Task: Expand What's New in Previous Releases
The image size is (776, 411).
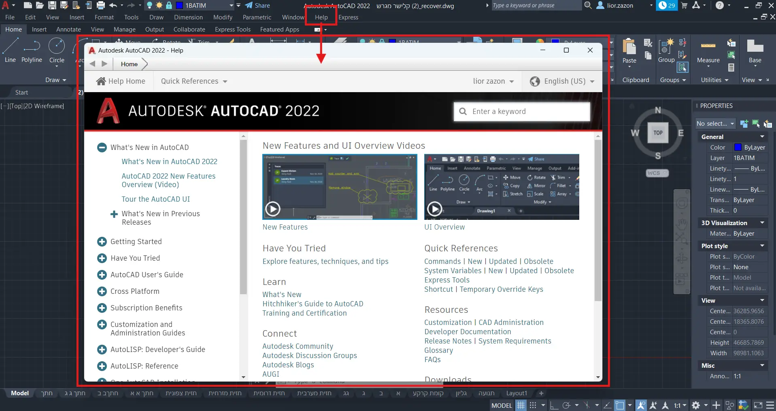Action: click(114, 214)
